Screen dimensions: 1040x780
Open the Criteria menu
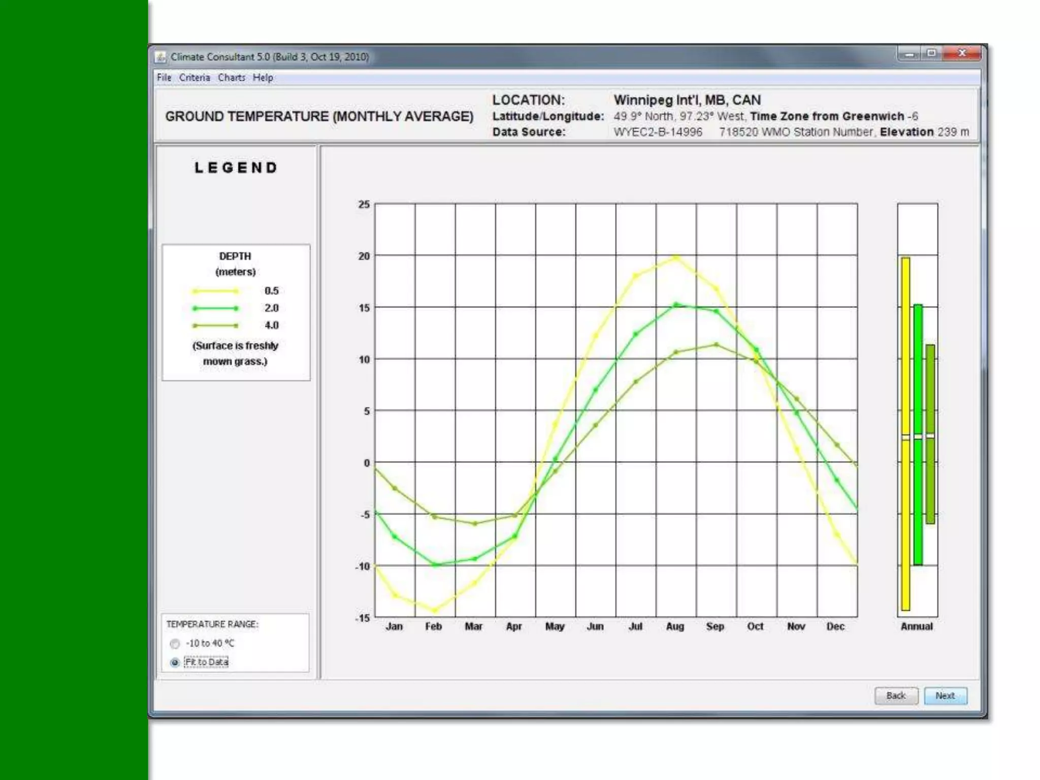click(194, 78)
